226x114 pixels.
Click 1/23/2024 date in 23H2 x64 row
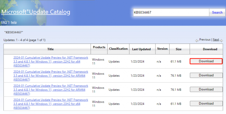coord(137,104)
